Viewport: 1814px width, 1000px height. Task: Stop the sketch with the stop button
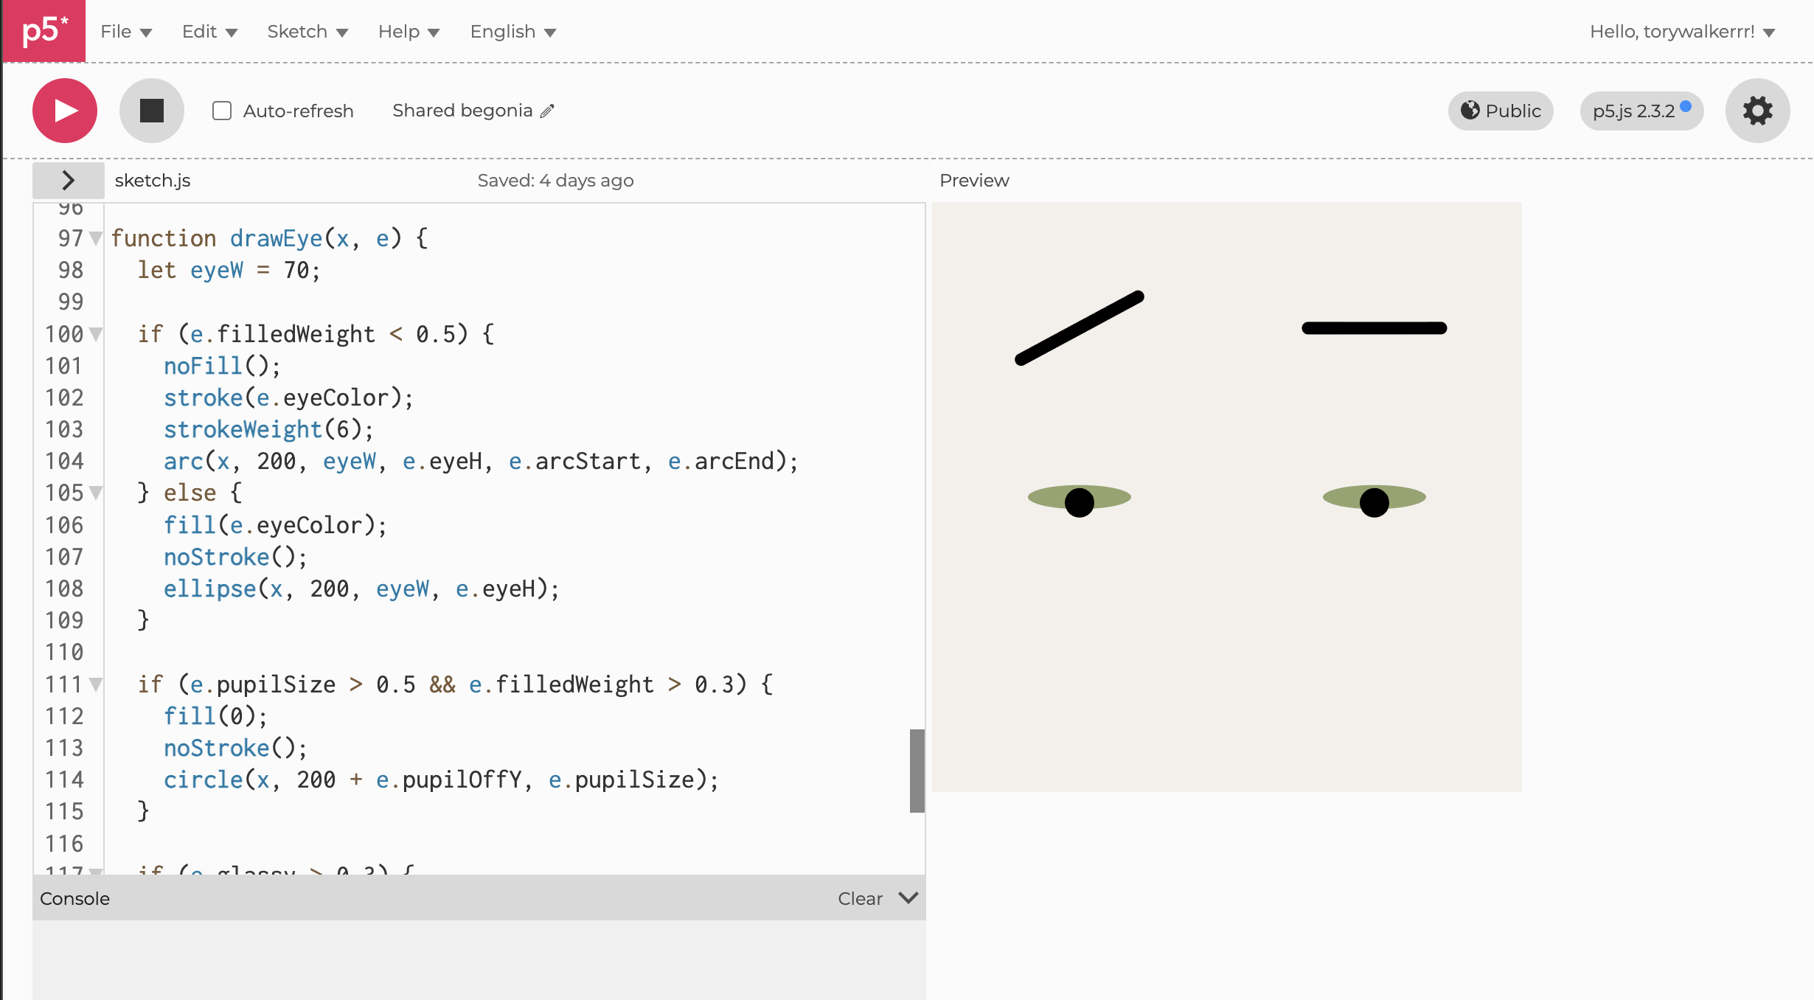click(x=152, y=111)
